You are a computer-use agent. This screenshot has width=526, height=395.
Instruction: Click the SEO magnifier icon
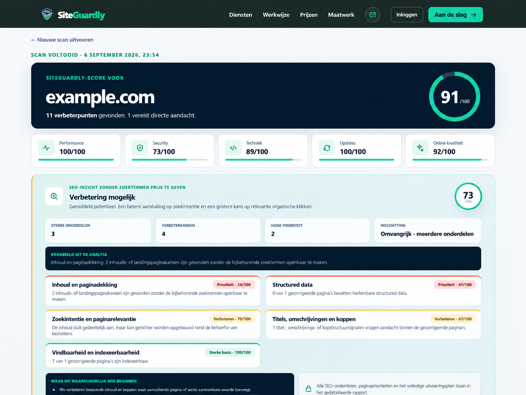click(x=54, y=196)
